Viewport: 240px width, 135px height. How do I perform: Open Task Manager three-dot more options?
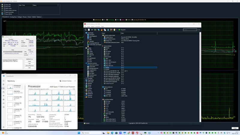coord(75,81)
